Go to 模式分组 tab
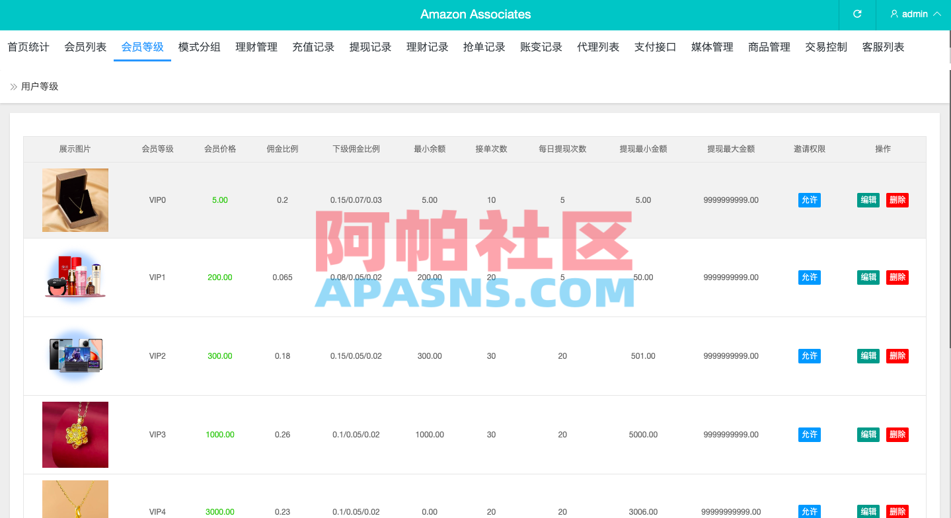The width and height of the screenshot is (951, 518). tap(200, 47)
